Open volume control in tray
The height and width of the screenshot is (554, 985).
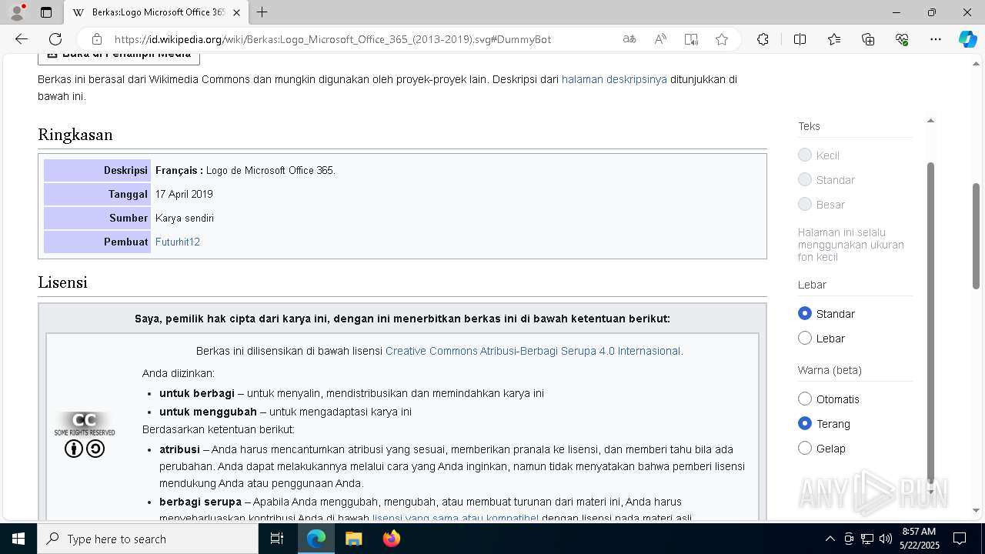coord(886,539)
